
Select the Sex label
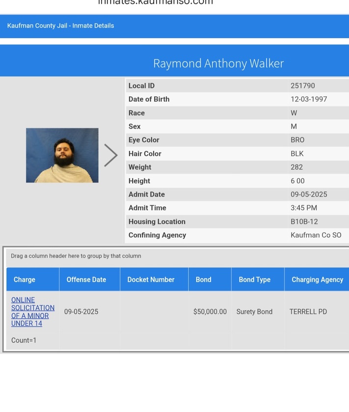coord(134,126)
